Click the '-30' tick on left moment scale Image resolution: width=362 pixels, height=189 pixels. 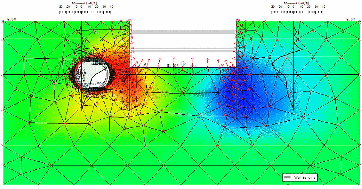[x=60, y=7]
